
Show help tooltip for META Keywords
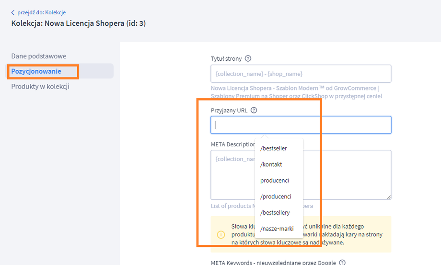click(342, 263)
